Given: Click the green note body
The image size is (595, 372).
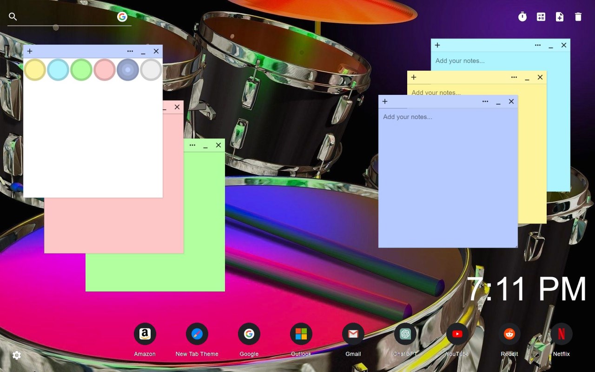Looking at the screenshot, I should tap(205, 221).
